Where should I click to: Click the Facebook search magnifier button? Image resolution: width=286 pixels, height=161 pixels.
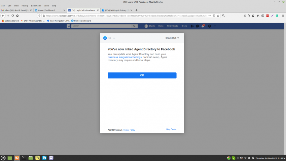135,26
